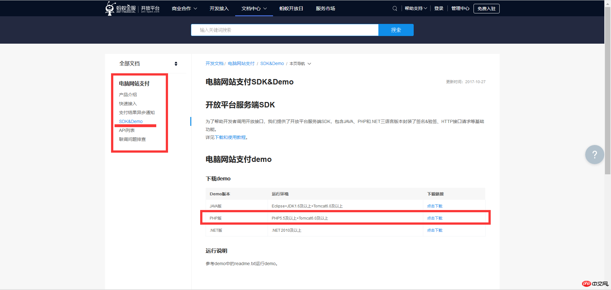The image size is (611, 290).
Task: Click the 开放平台 logo text
Action: click(150, 9)
